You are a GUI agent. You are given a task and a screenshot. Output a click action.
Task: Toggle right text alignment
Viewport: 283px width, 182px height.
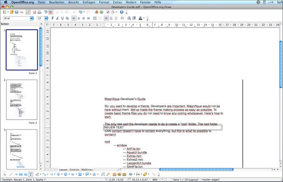84,18
